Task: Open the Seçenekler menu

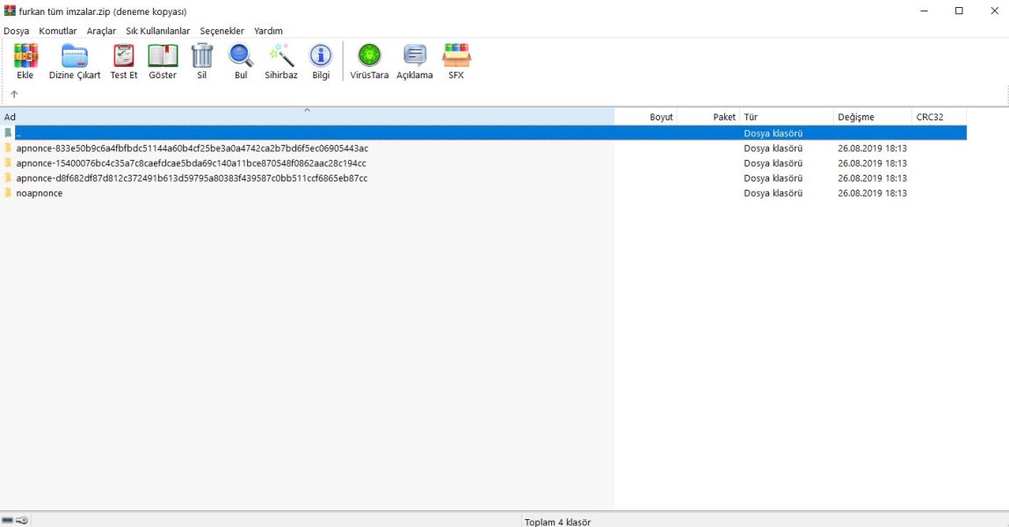Action: tap(221, 31)
